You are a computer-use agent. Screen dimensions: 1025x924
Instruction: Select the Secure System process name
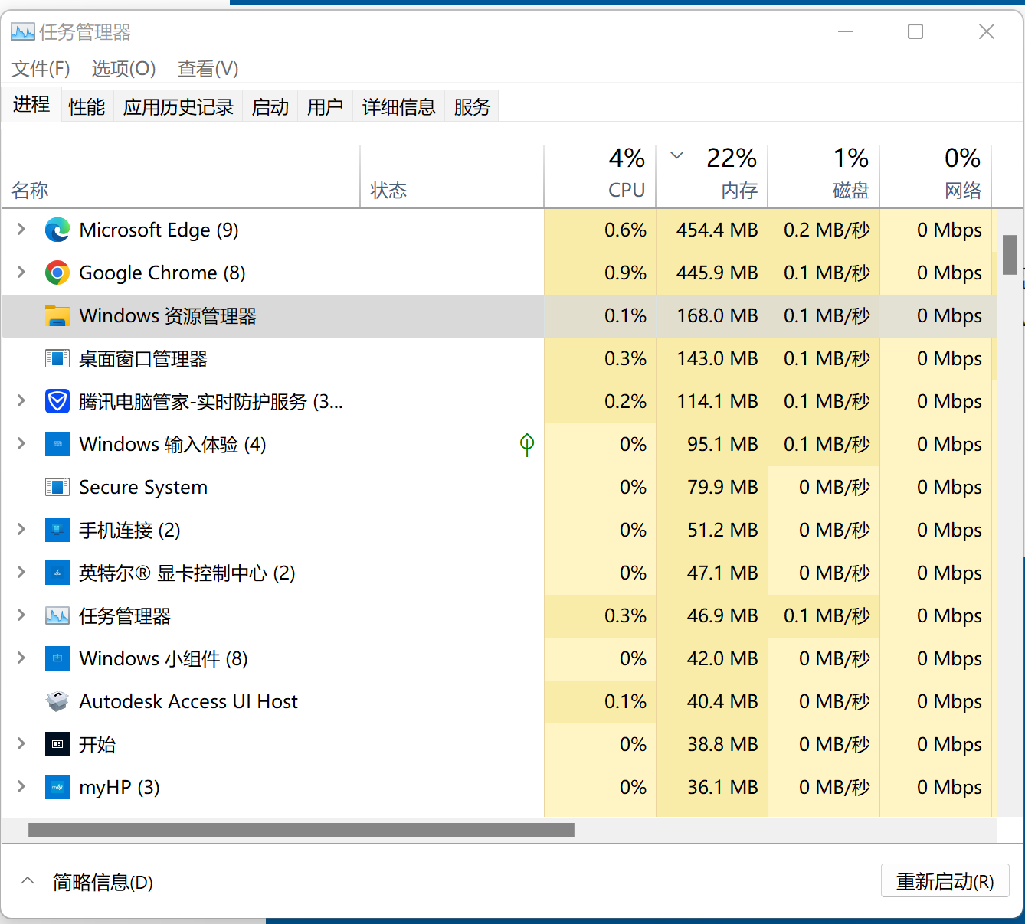[143, 487]
